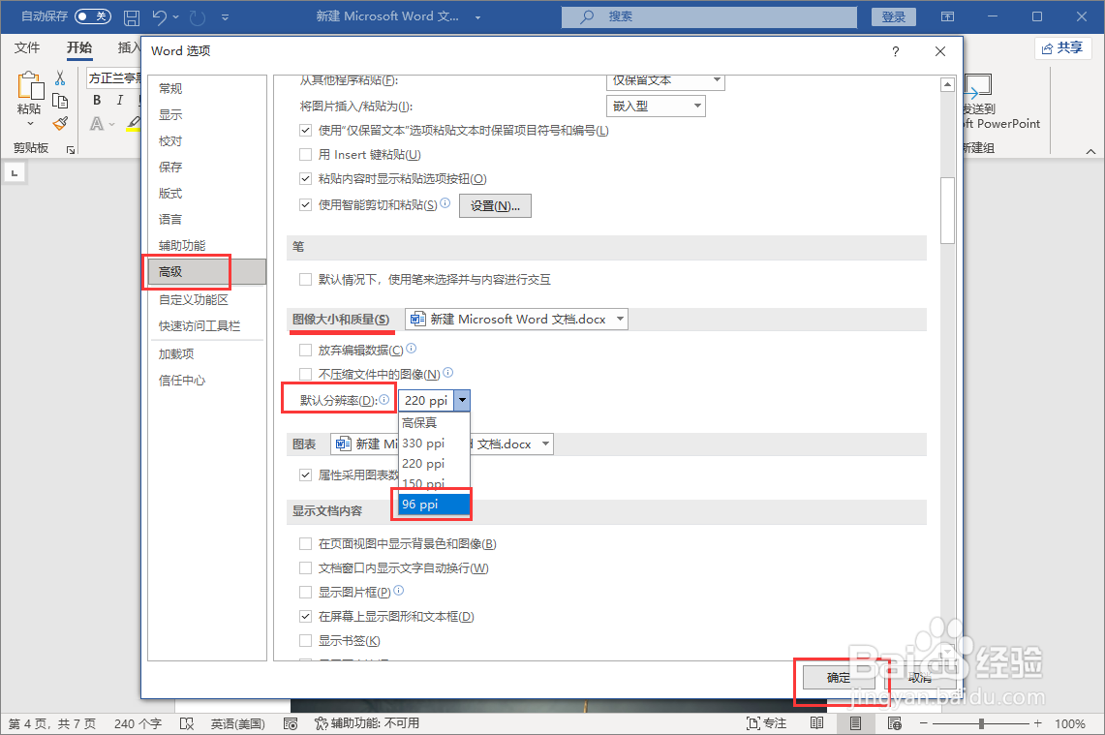Select 自定义功能区 in options sidebar
This screenshot has width=1105, height=735.
(x=206, y=299)
